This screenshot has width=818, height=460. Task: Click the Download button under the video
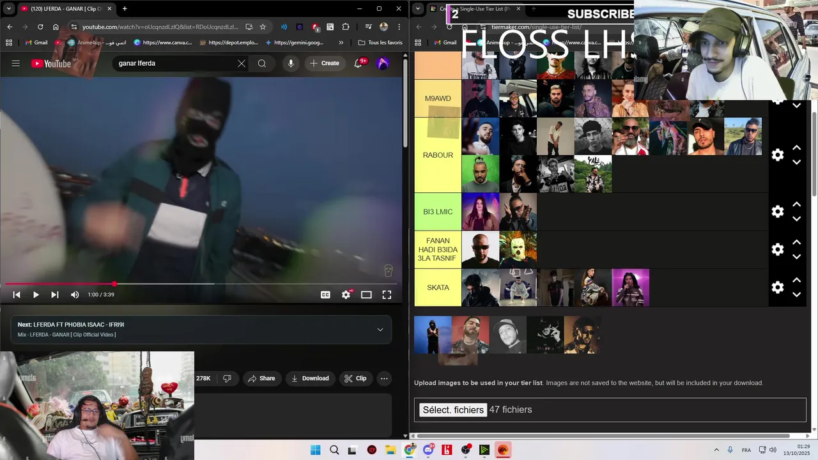point(310,378)
